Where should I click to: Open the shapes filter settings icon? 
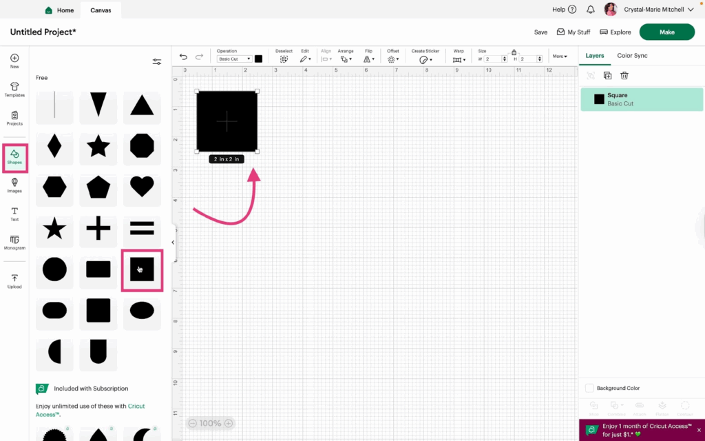(x=157, y=62)
